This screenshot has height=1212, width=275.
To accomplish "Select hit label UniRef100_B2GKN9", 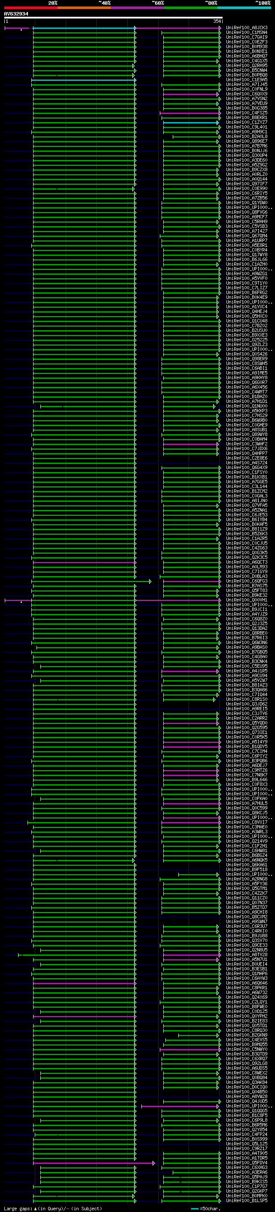I will tap(247, 1035).
